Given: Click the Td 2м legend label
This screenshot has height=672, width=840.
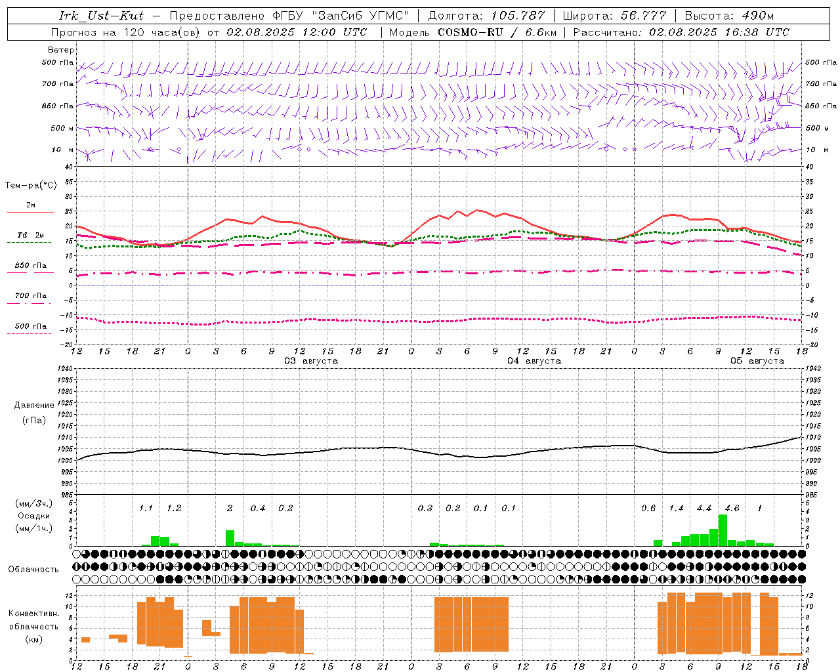Looking at the screenshot, I should pyautogui.click(x=31, y=234).
